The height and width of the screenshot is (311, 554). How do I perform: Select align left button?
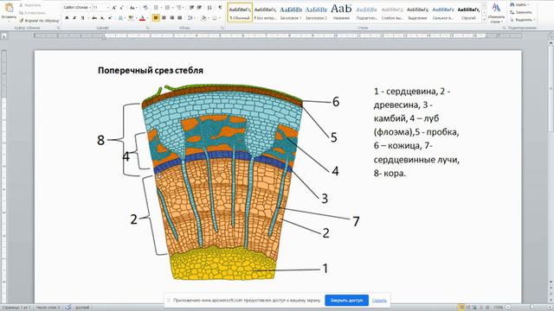pos(156,17)
